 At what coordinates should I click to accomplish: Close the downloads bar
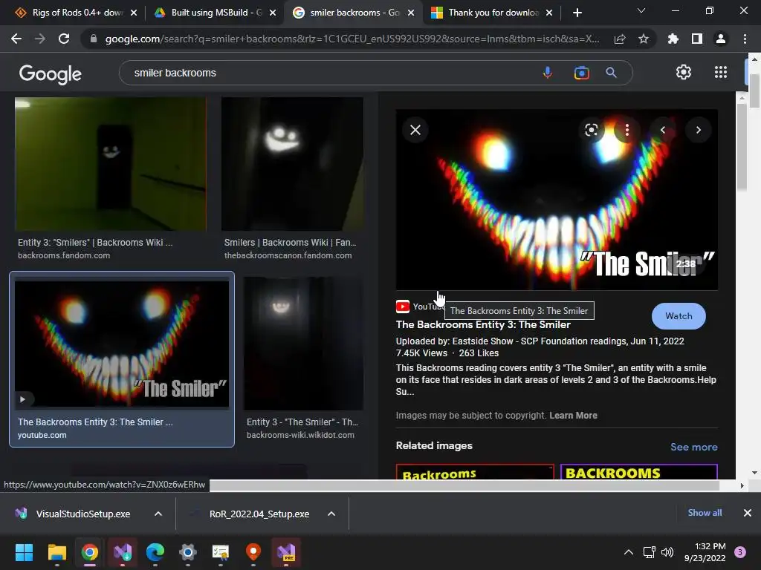point(748,513)
